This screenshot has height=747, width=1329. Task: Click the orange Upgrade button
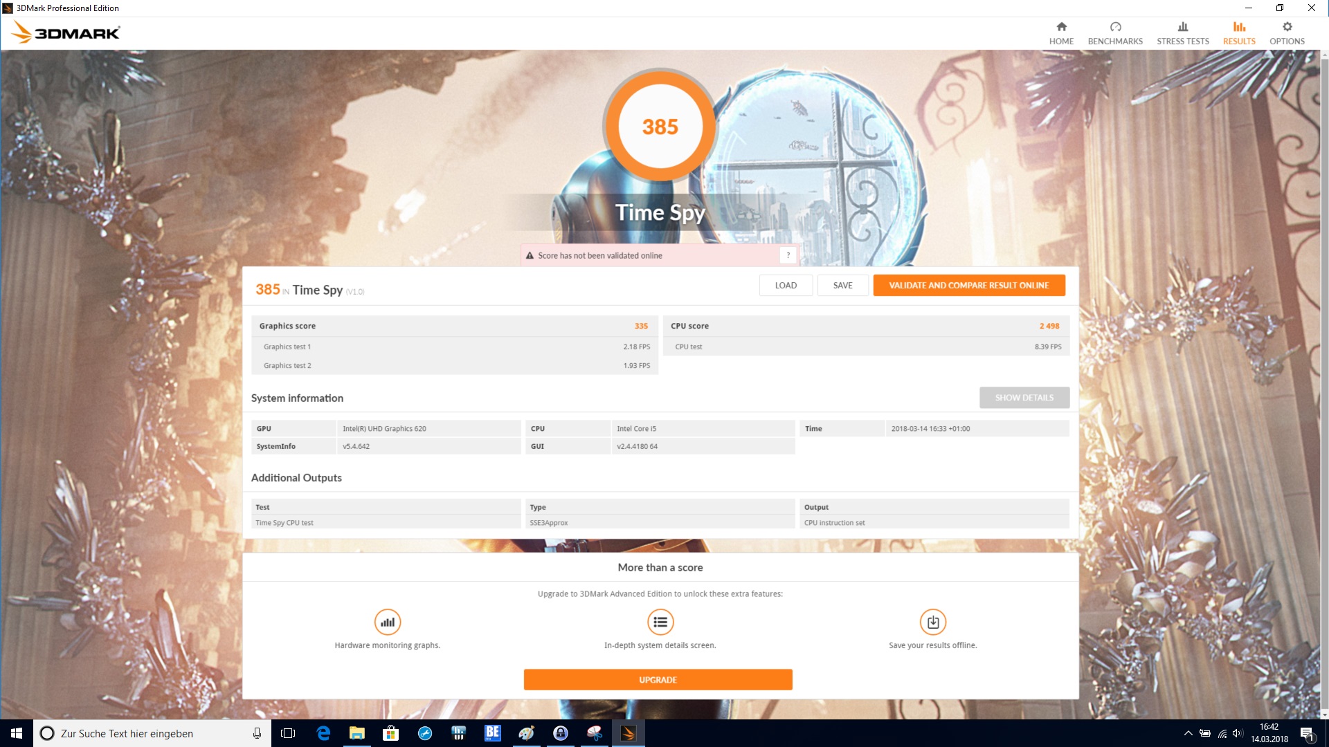[x=658, y=680]
